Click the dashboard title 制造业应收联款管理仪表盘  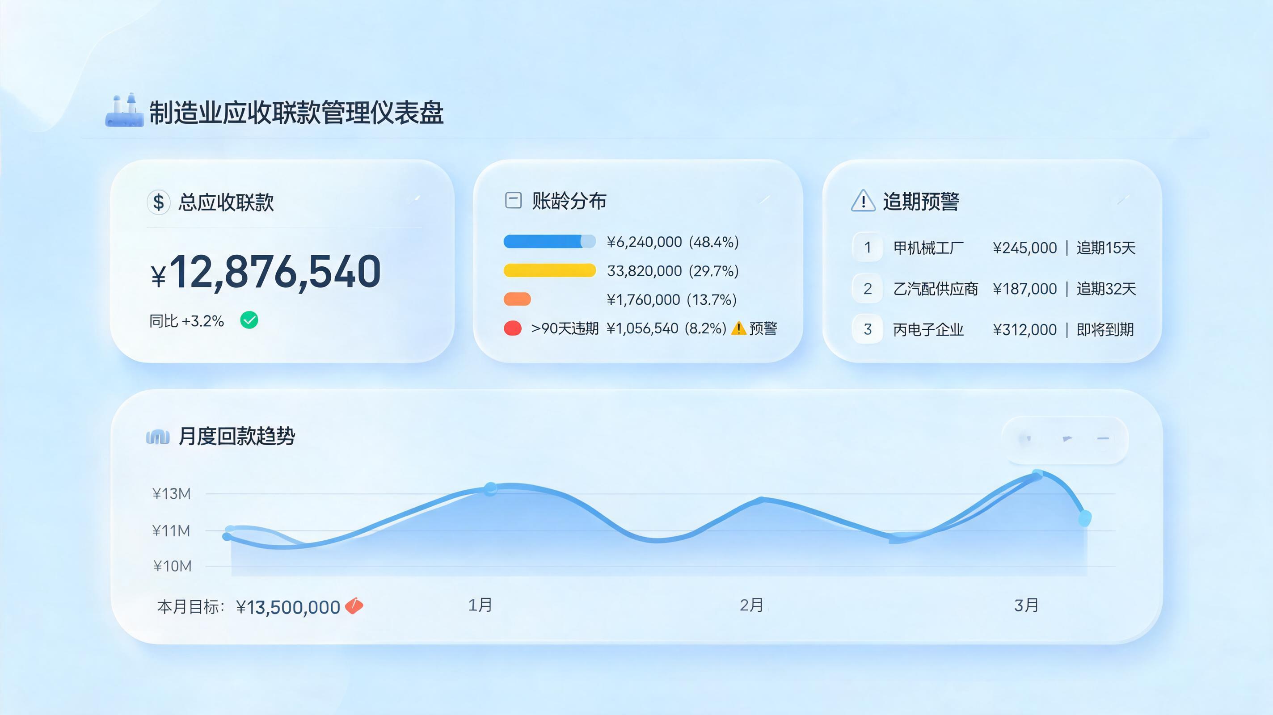pos(296,112)
